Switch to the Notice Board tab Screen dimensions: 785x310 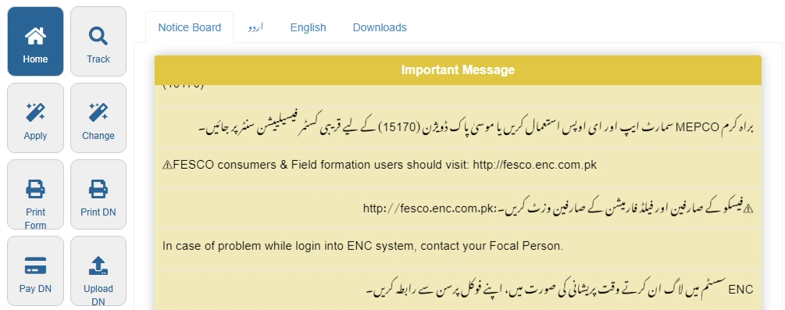tap(189, 27)
